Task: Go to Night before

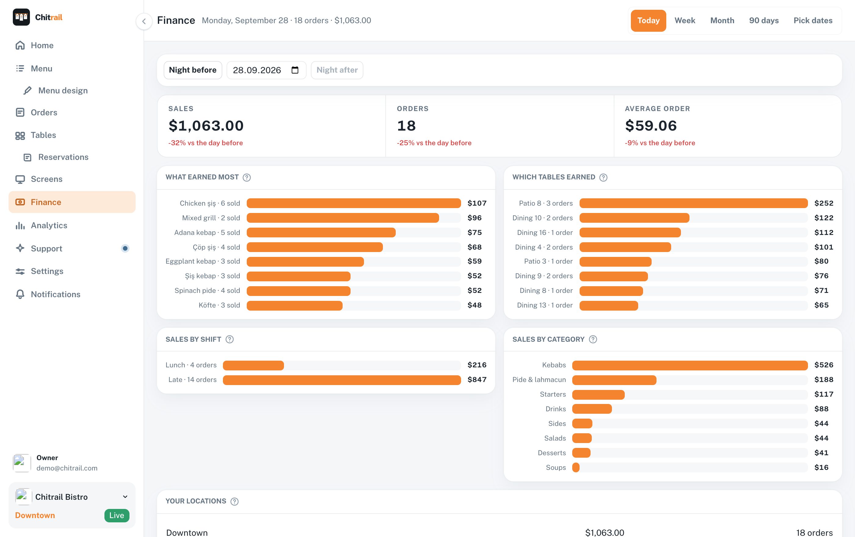Action: tap(193, 70)
